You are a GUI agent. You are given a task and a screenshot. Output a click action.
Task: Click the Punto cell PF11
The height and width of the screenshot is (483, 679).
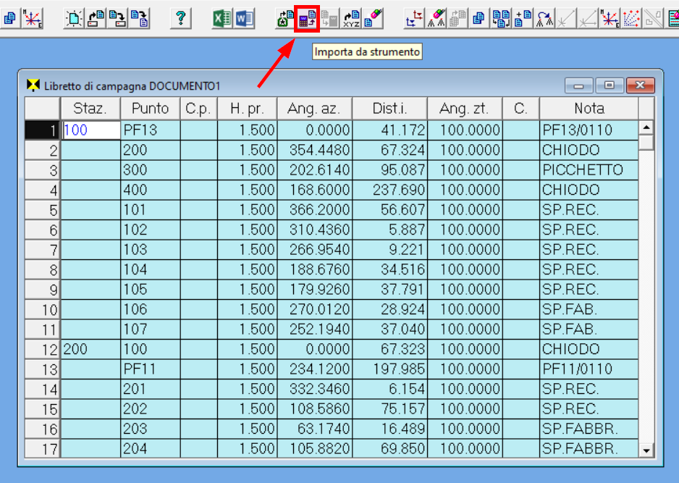coord(151,369)
